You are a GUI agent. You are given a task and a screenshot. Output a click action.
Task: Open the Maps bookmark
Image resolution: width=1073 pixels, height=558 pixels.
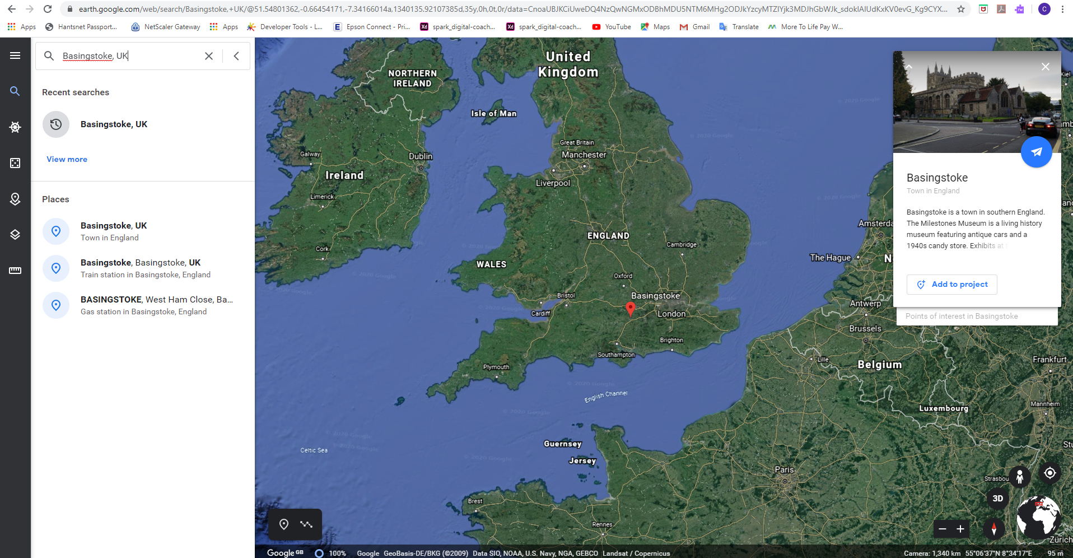point(655,27)
